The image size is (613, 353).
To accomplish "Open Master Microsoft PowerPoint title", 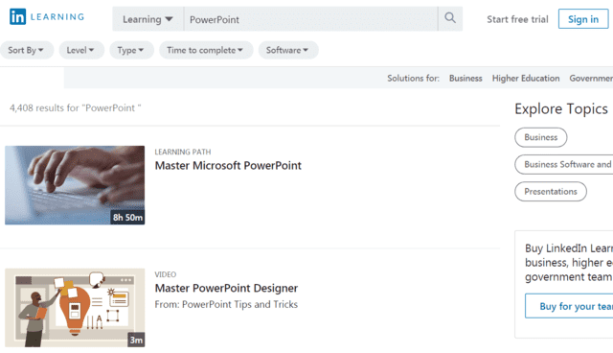I will coord(228,166).
